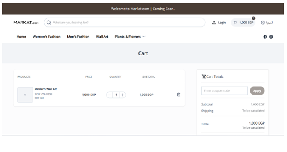Open the 1,000 EGP cart button
This screenshot has width=287, height=152.
[x=244, y=23]
